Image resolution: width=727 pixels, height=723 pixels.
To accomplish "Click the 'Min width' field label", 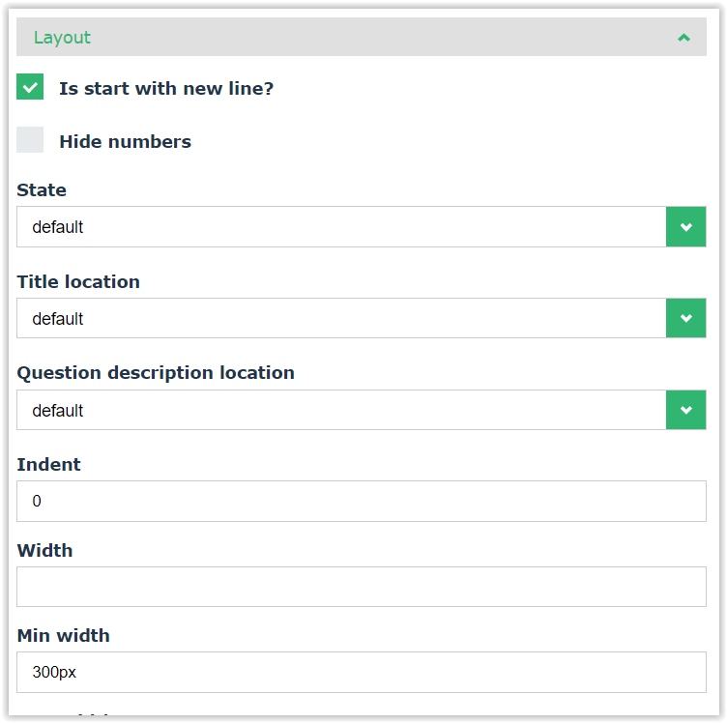I will pyautogui.click(x=63, y=636).
